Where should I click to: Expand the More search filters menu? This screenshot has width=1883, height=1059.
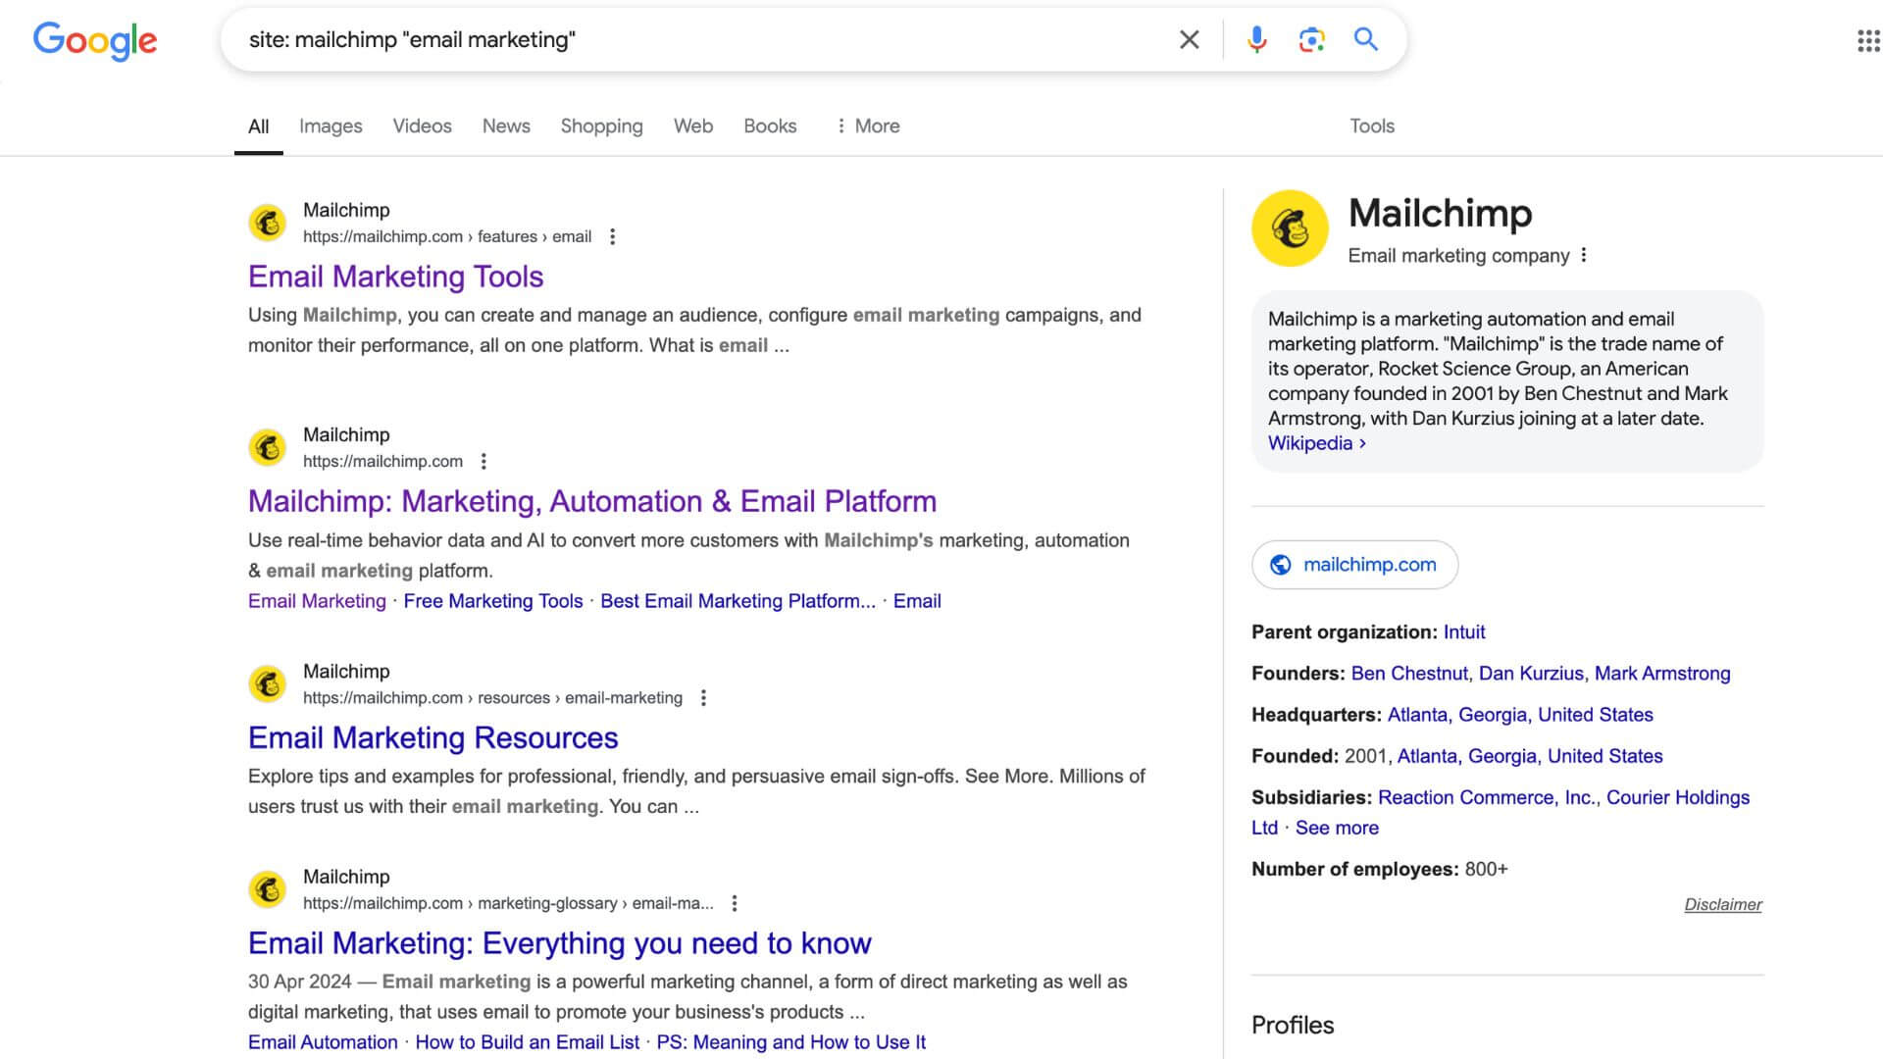coord(868,126)
